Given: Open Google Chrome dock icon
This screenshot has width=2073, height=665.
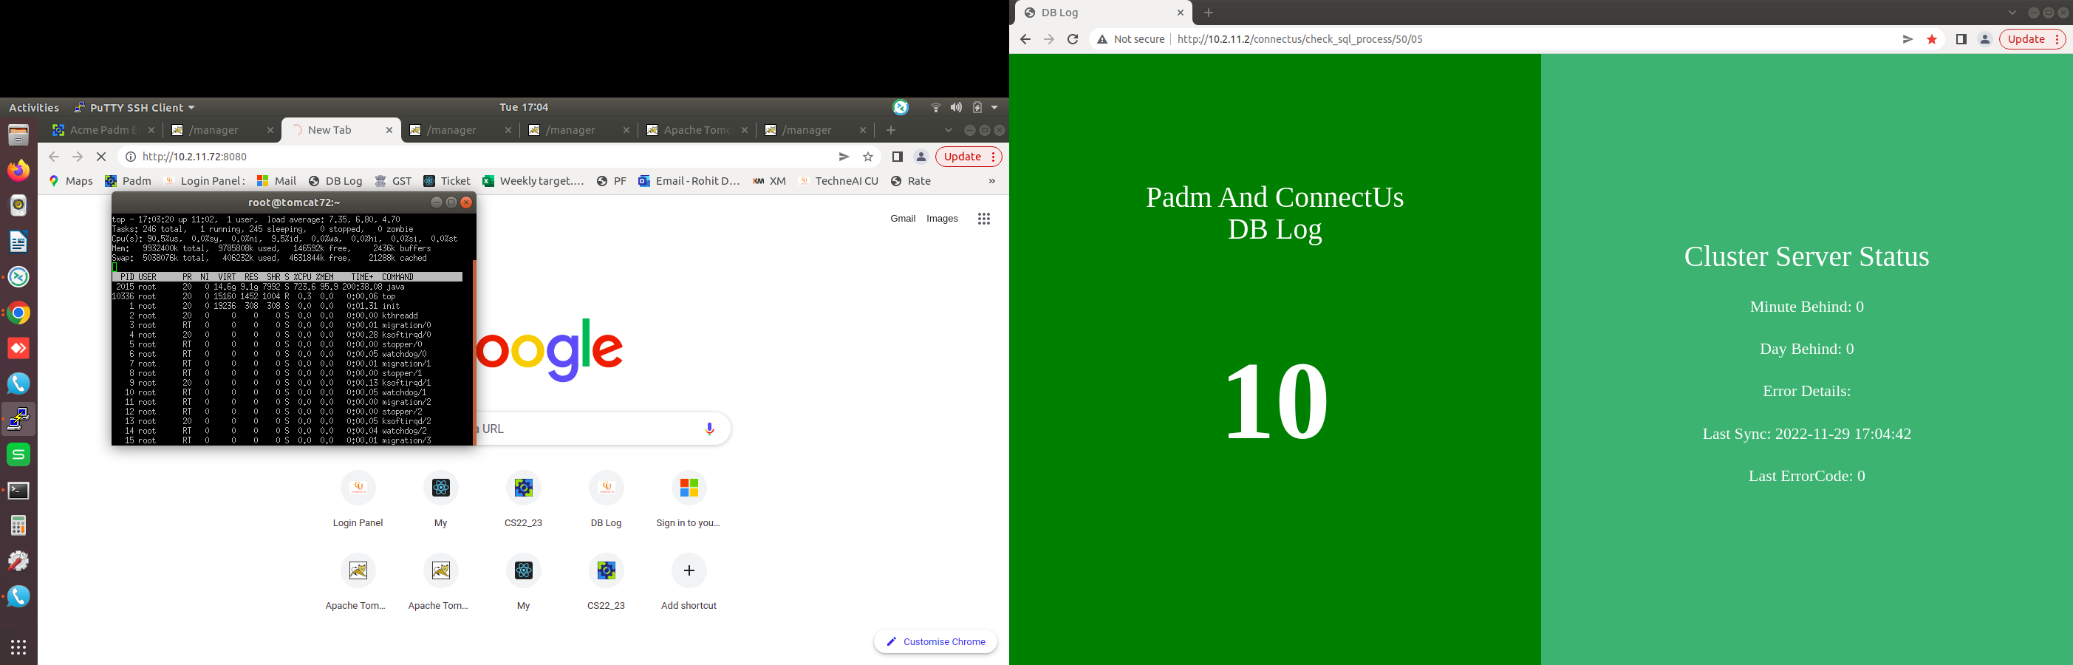Looking at the screenshot, I should pyautogui.click(x=18, y=313).
